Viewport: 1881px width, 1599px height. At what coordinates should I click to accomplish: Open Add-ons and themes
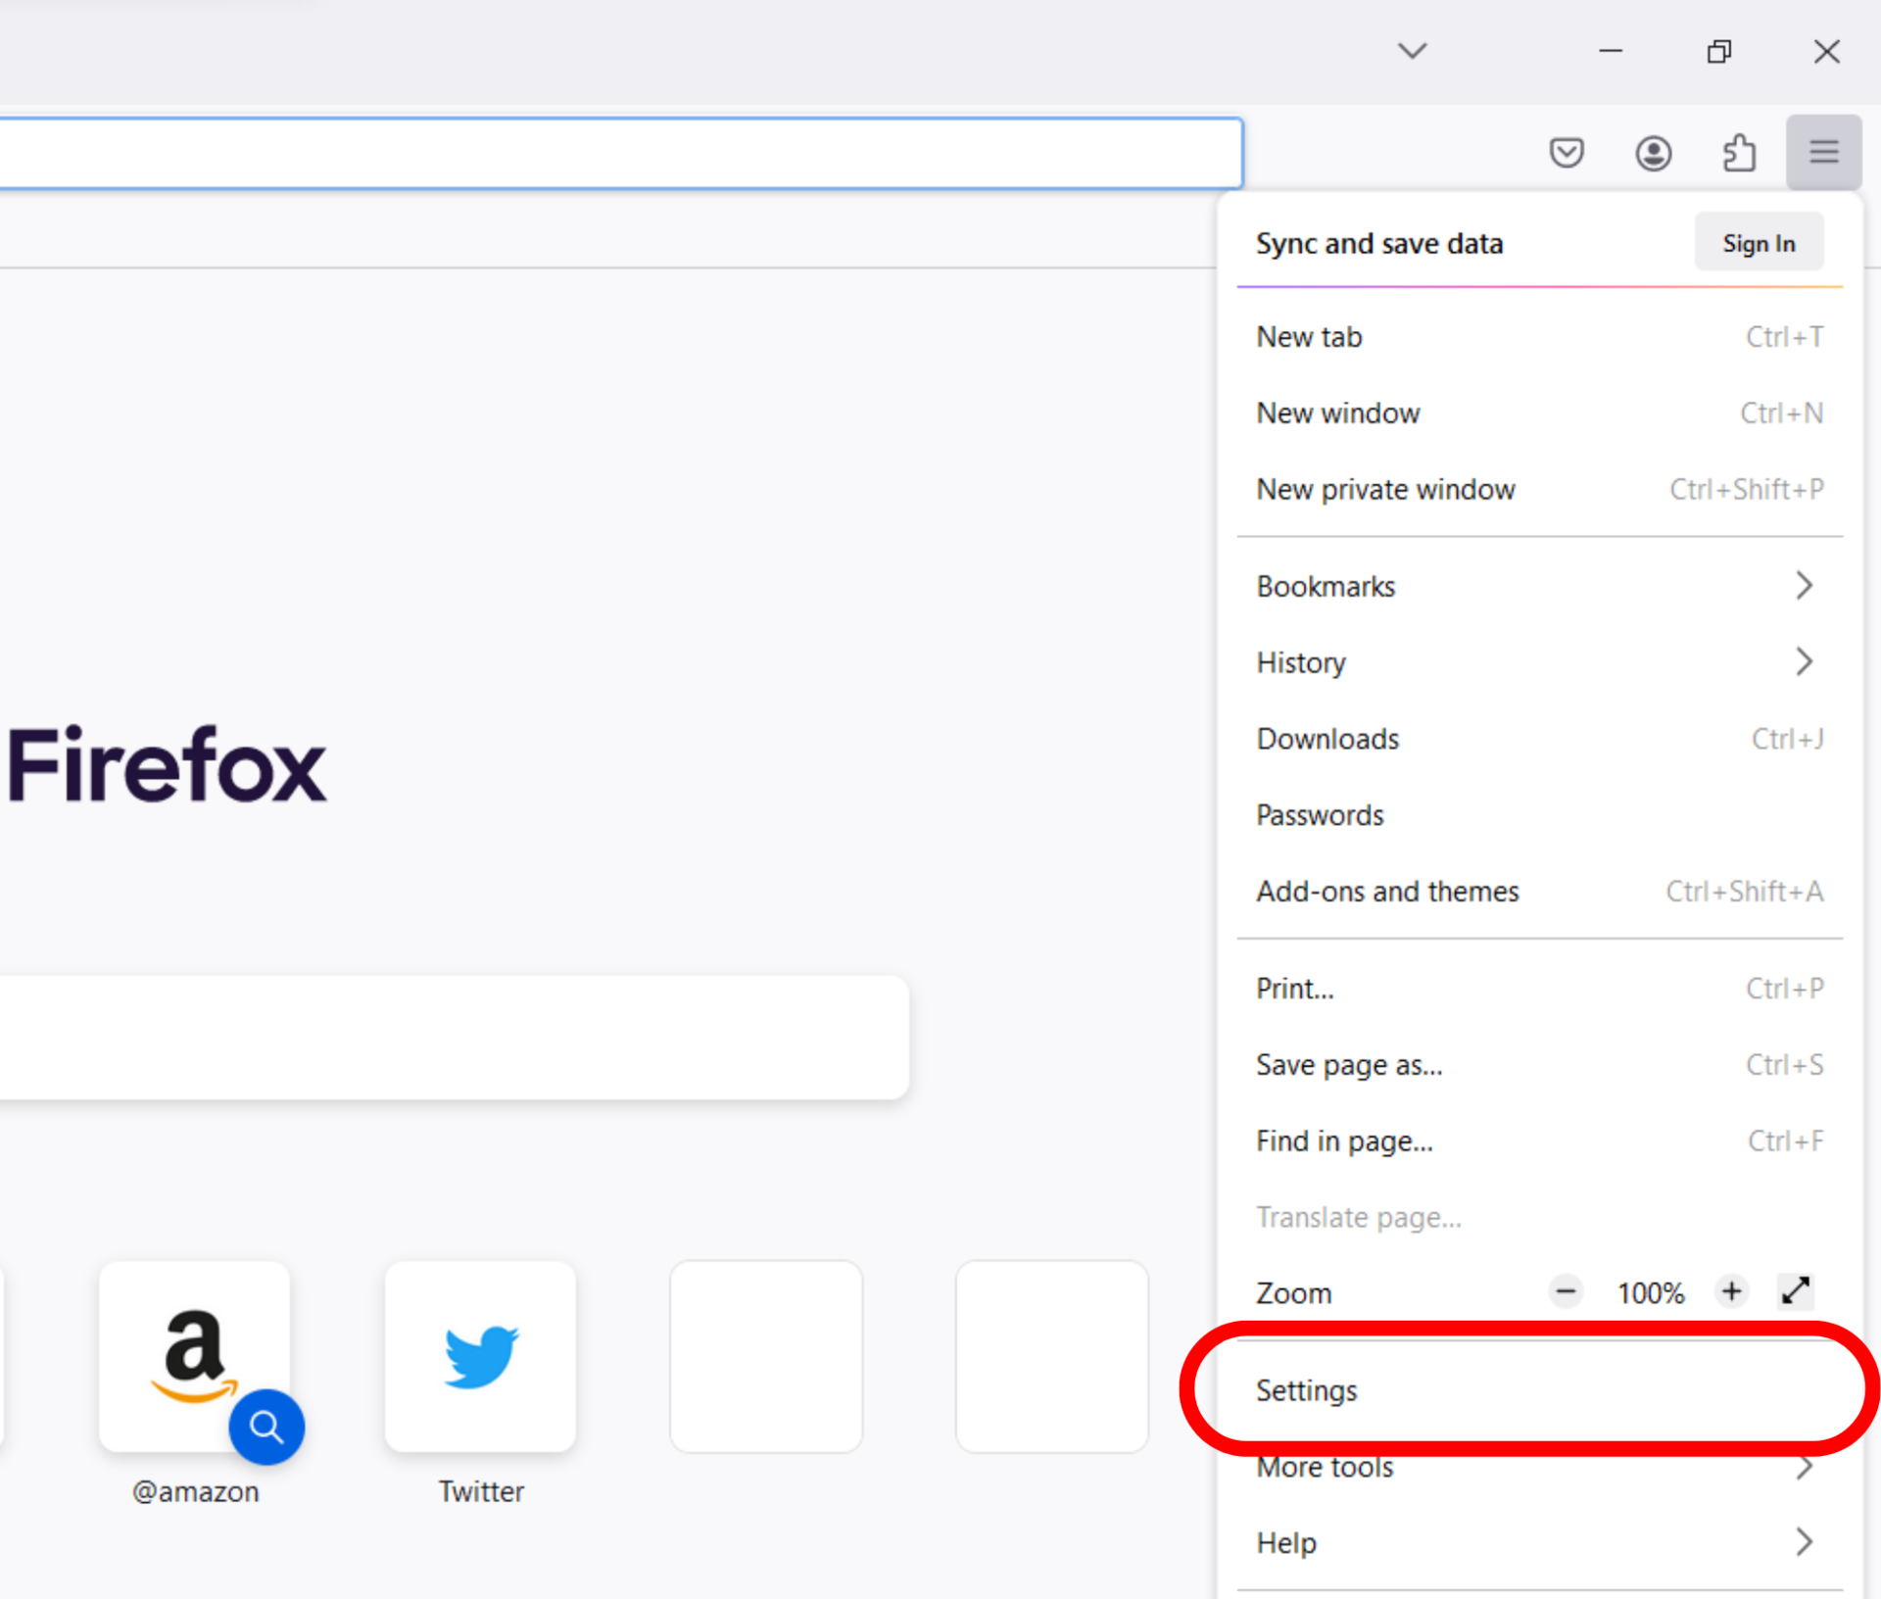pos(1387,892)
